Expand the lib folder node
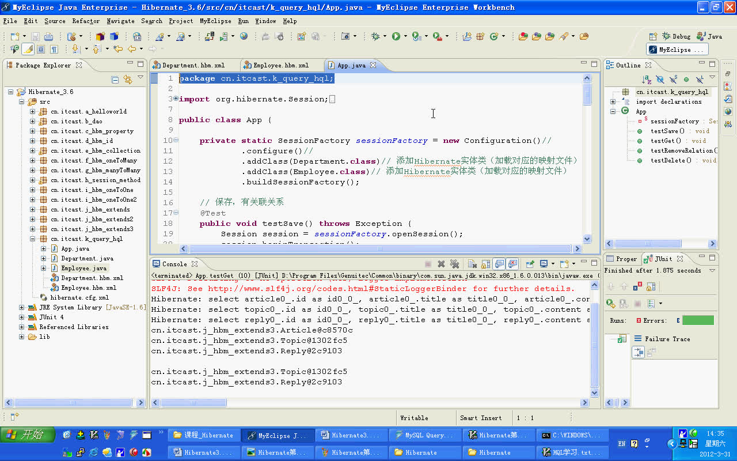 click(x=21, y=337)
